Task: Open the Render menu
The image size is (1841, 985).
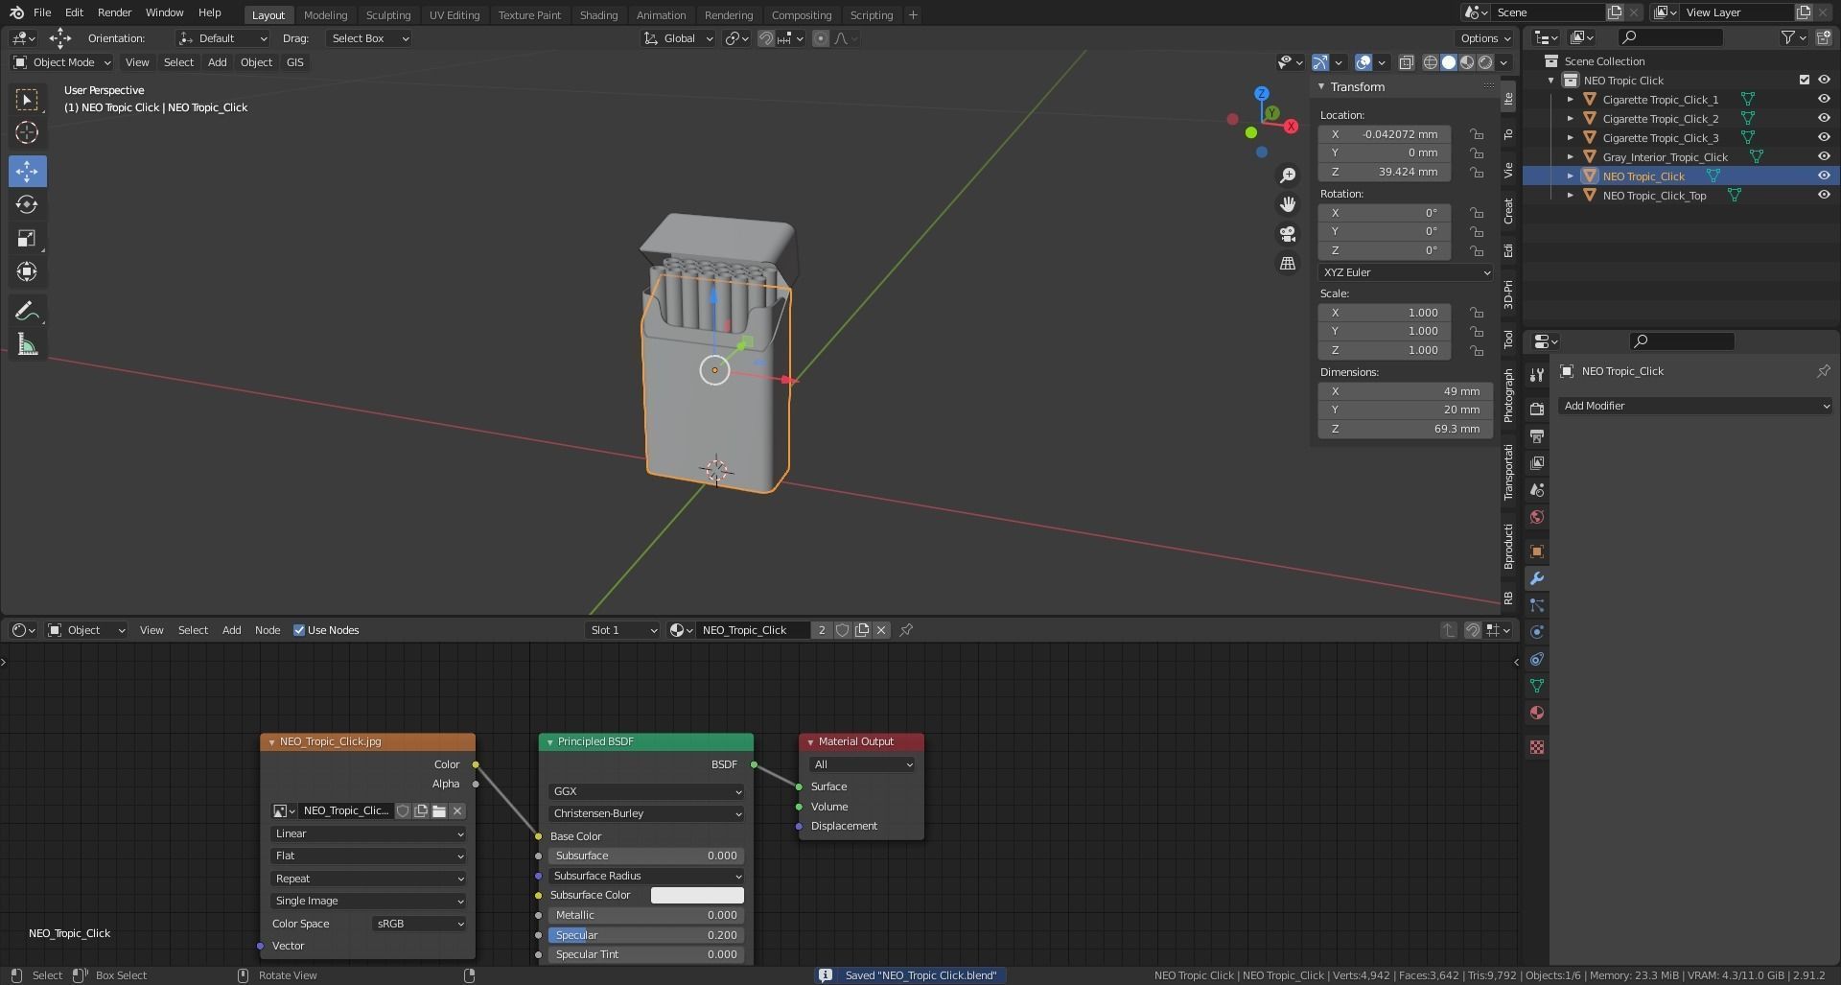Action: pos(114,12)
